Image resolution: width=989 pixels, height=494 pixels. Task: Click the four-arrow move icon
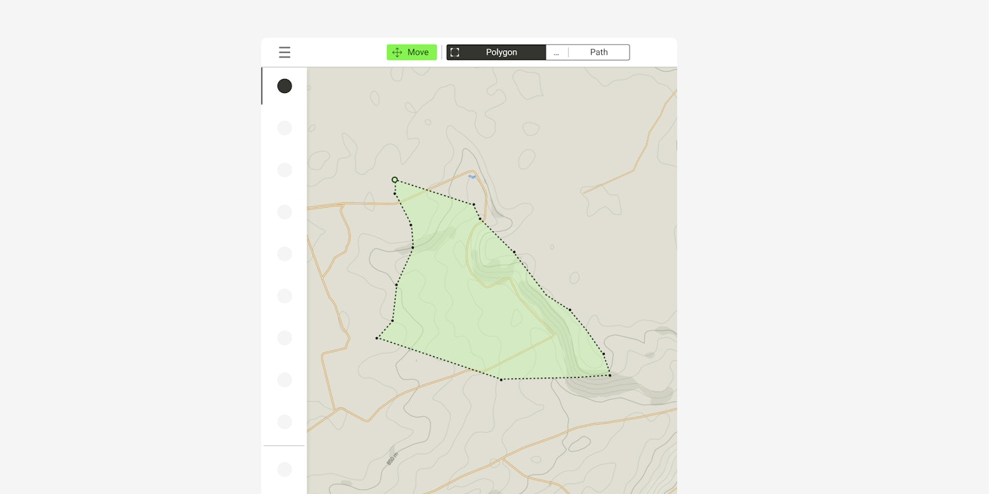point(397,52)
